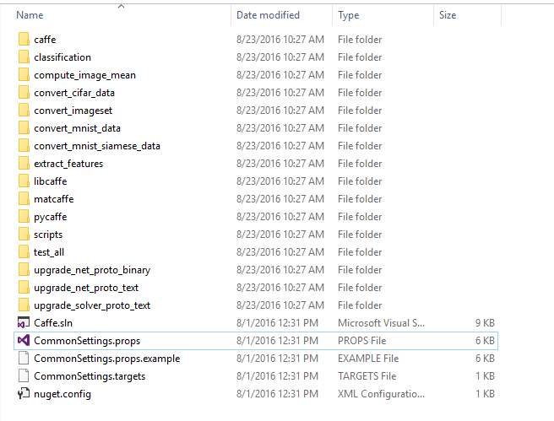
Task: Click the 'File folder' type of libcaffe row
Action: [x=360, y=181]
